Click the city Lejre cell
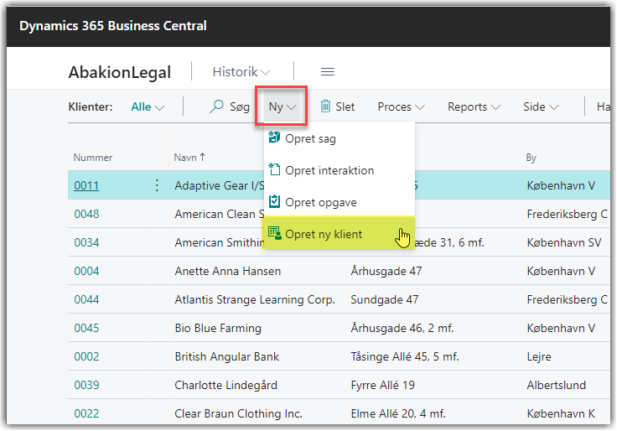 click(539, 356)
